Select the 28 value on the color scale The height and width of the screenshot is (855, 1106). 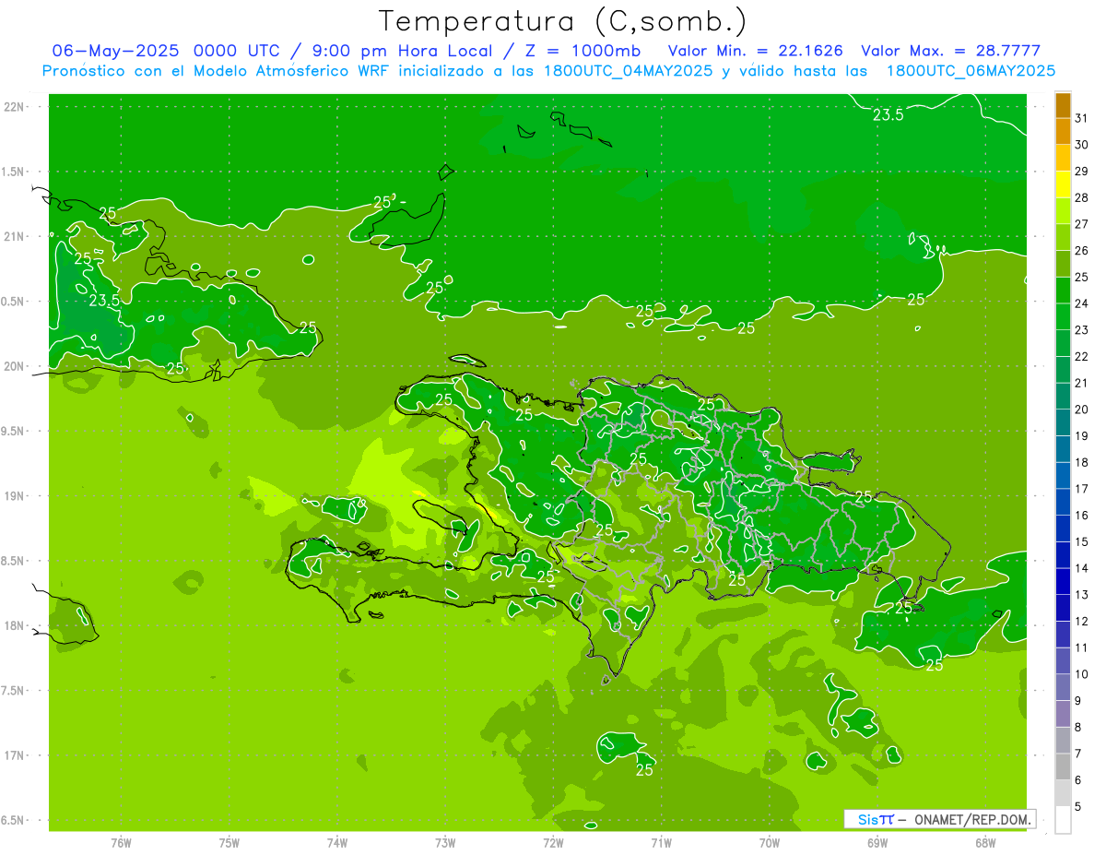coord(1081,197)
